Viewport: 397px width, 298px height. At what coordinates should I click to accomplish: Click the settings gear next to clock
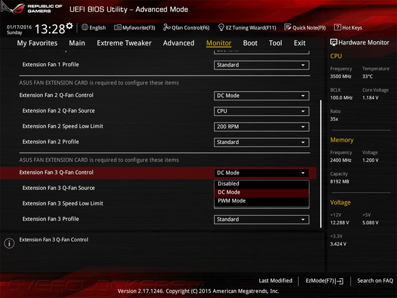69,25
